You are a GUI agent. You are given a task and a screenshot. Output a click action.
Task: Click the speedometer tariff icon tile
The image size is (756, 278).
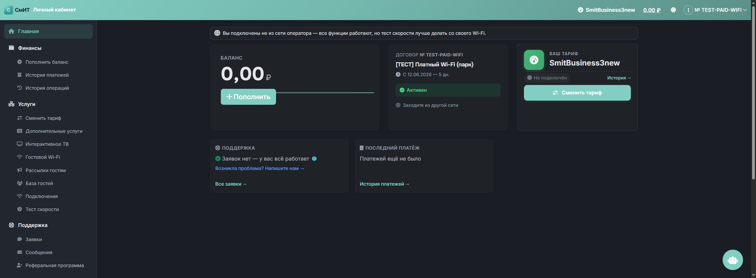[534, 60]
